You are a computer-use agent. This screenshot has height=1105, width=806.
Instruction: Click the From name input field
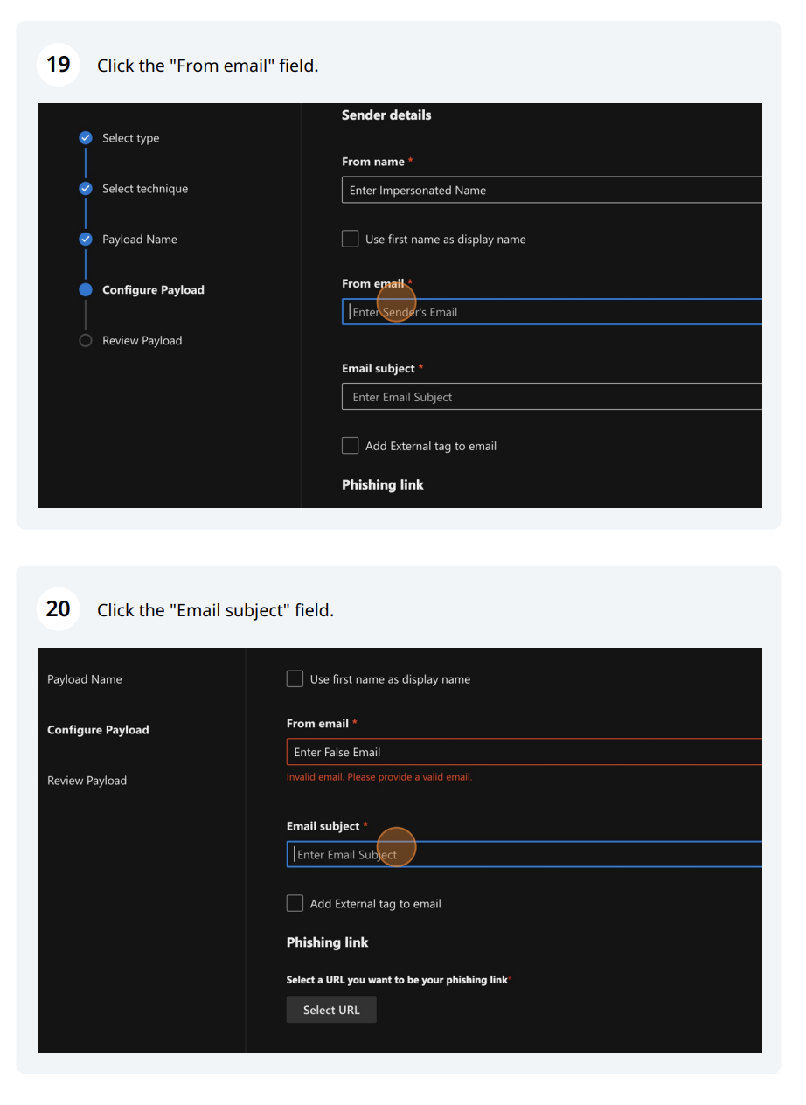(x=551, y=191)
